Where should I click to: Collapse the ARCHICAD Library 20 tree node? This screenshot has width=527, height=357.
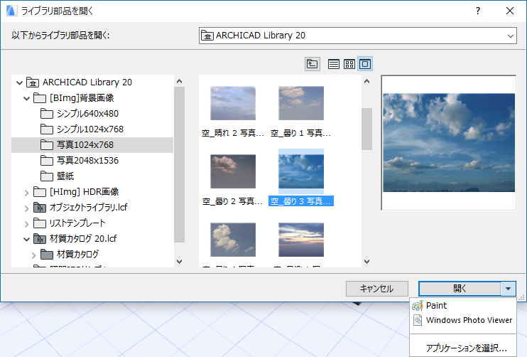tap(19, 82)
